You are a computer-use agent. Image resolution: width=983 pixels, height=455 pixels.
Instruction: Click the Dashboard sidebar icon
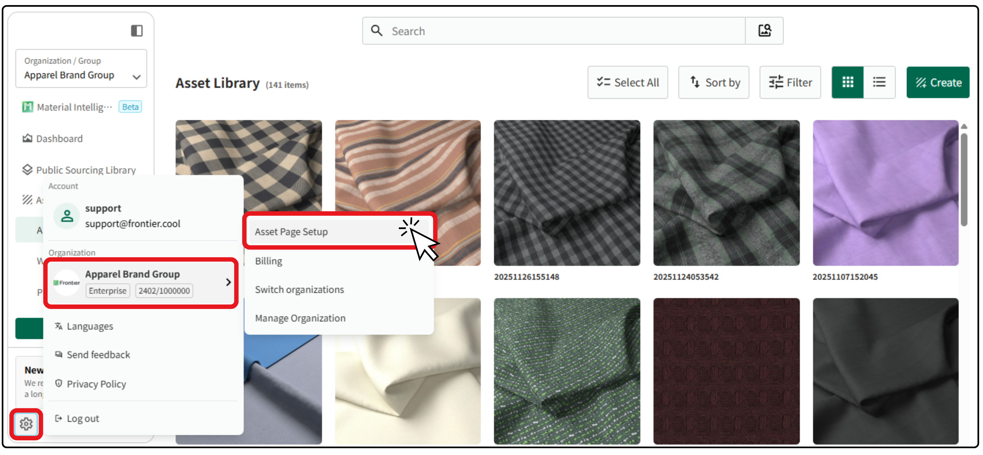(27, 138)
